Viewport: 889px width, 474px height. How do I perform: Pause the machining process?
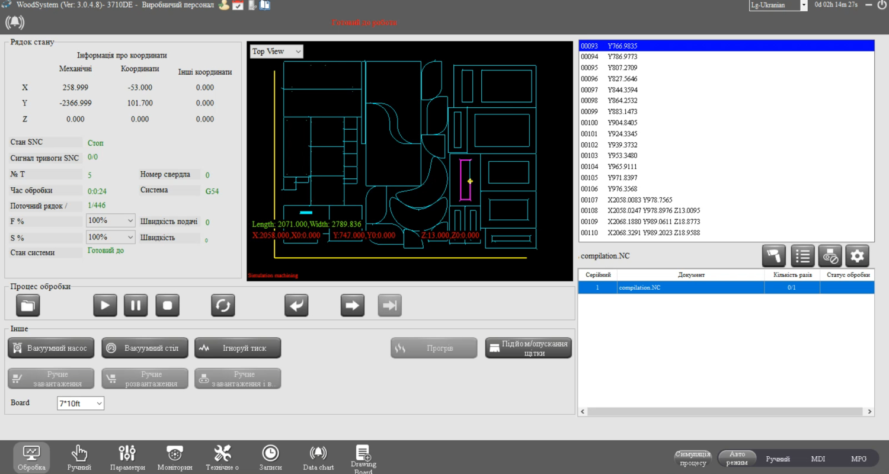pos(136,305)
